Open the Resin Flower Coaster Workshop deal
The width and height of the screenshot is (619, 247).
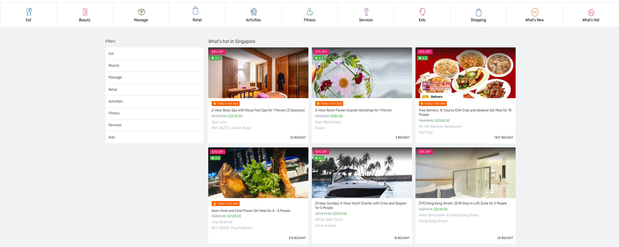[353, 110]
